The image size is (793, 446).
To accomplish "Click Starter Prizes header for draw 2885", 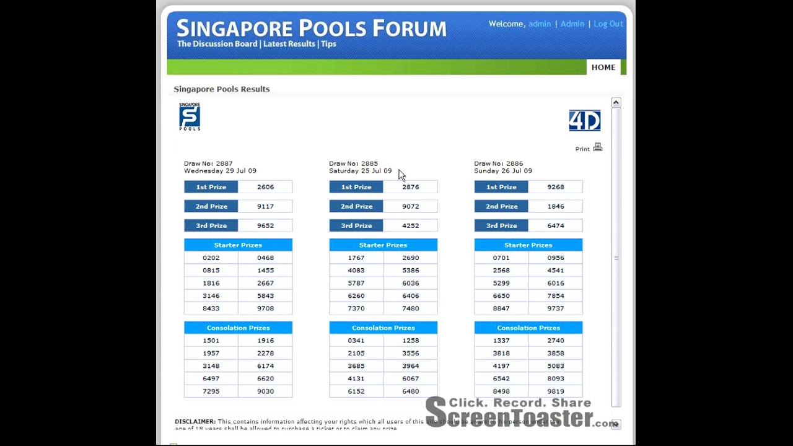I will pos(383,245).
